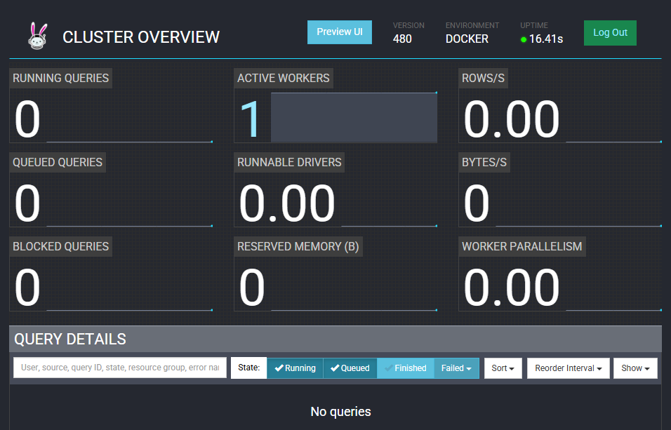
Task: Click the CLUSTER OVERVIEW title
Action: (141, 37)
